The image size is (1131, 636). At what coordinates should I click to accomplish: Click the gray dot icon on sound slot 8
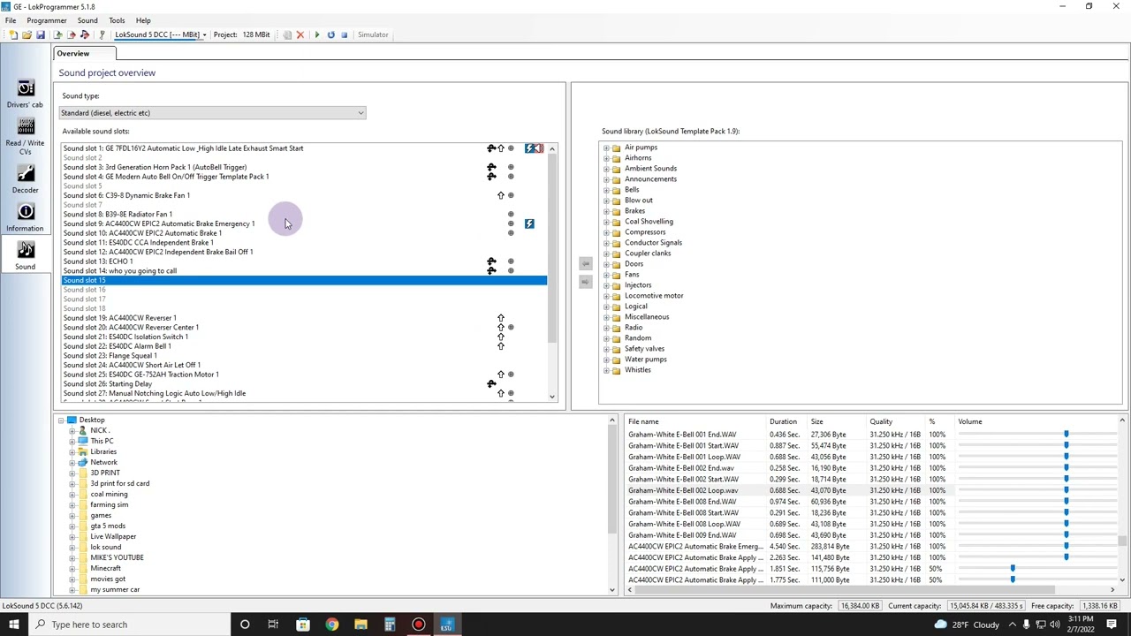coord(511,214)
